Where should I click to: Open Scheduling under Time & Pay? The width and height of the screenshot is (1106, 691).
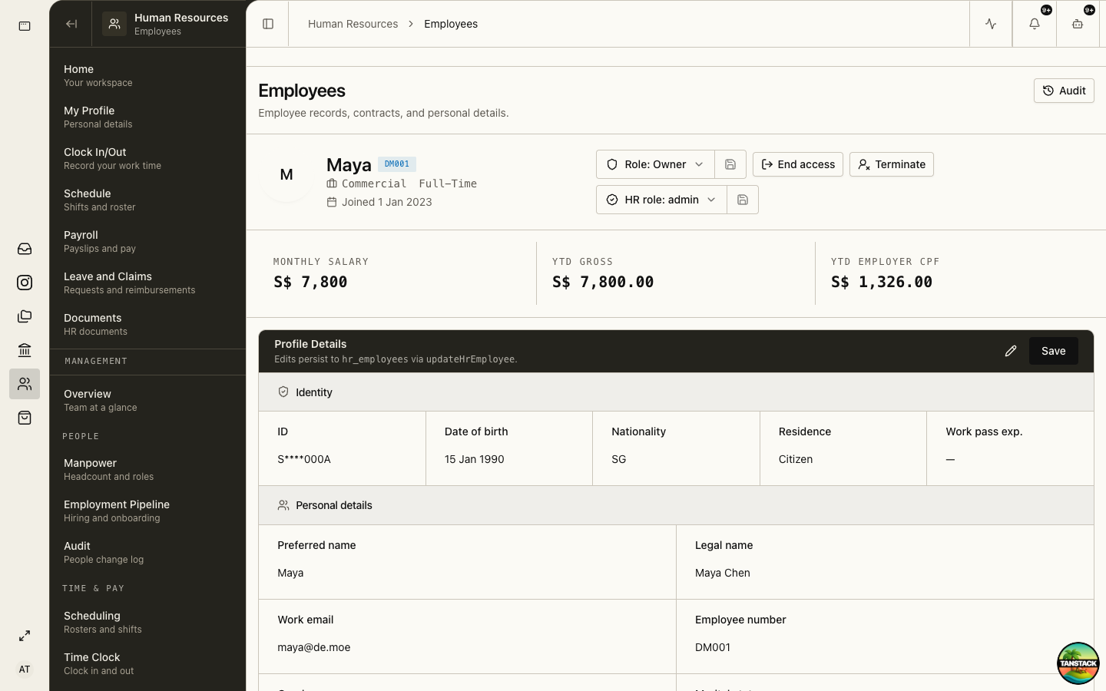147,622
